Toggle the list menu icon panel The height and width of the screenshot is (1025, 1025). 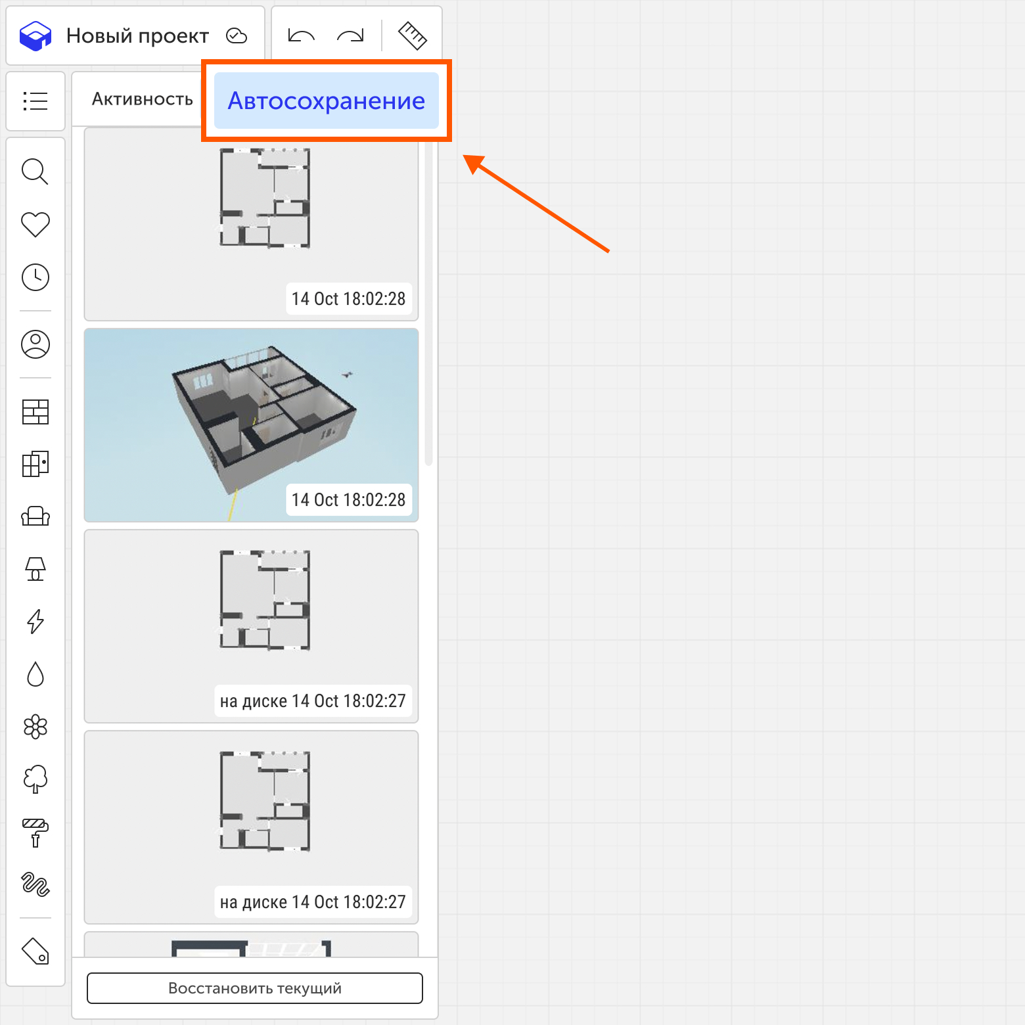(x=35, y=101)
